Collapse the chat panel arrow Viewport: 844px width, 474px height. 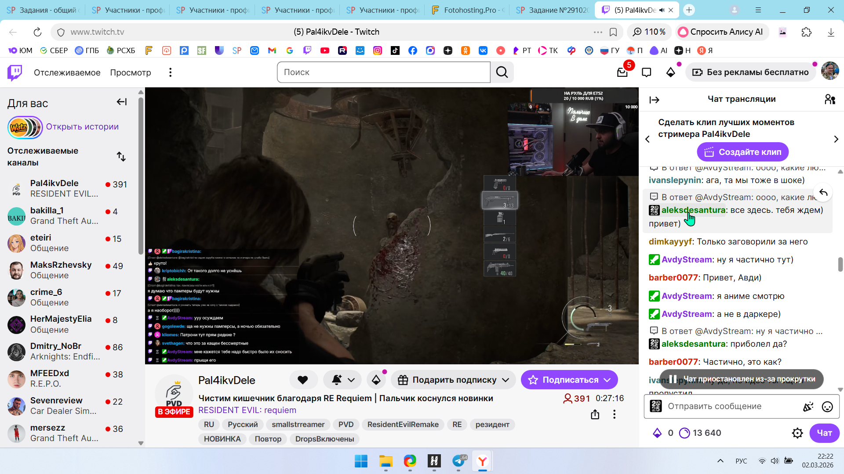pyautogui.click(x=654, y=100)
